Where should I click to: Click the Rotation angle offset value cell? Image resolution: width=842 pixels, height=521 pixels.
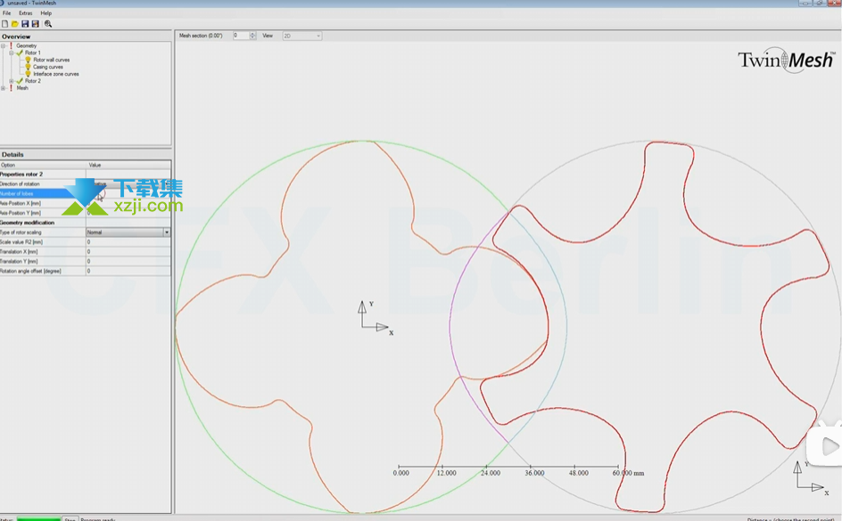click(x=128, y=271)
